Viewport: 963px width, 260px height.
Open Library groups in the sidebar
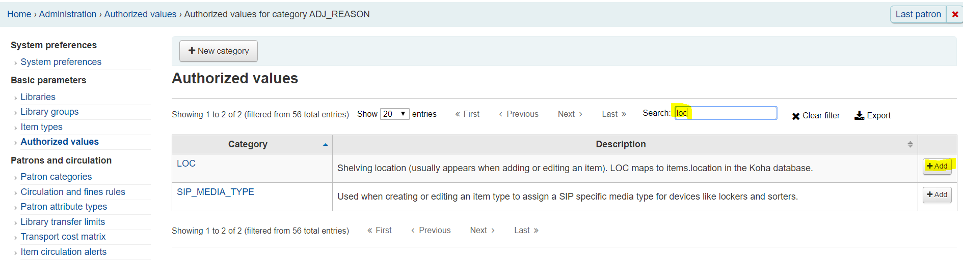(49, 112)
